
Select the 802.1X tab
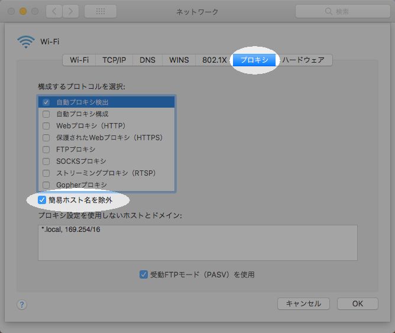coord(215,60)
